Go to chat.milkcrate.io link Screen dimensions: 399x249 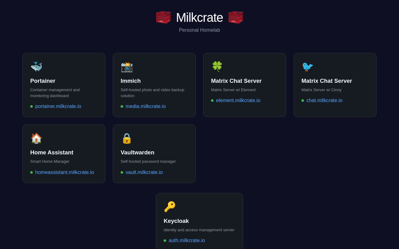point(324,101)
